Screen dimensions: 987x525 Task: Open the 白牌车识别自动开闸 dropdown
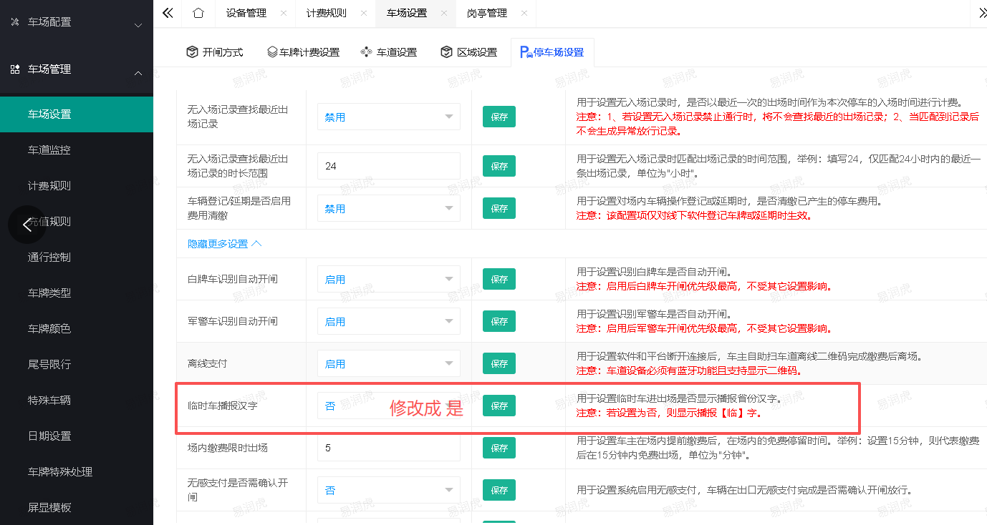point(388,279)
